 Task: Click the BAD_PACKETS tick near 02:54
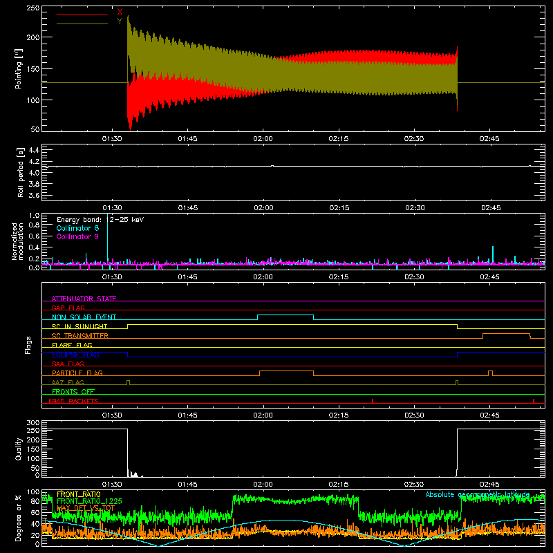[x=534, y=401]
